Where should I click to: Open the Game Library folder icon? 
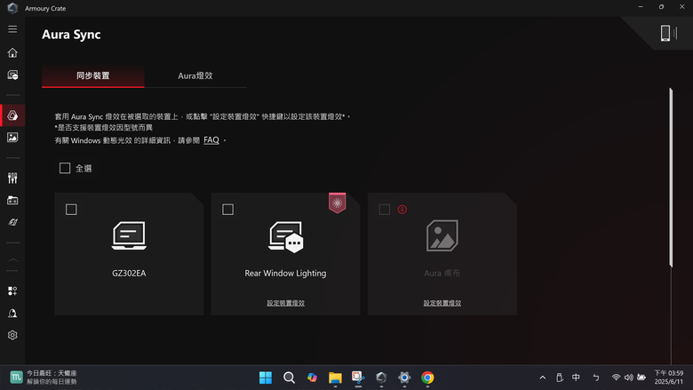[12, 200]
